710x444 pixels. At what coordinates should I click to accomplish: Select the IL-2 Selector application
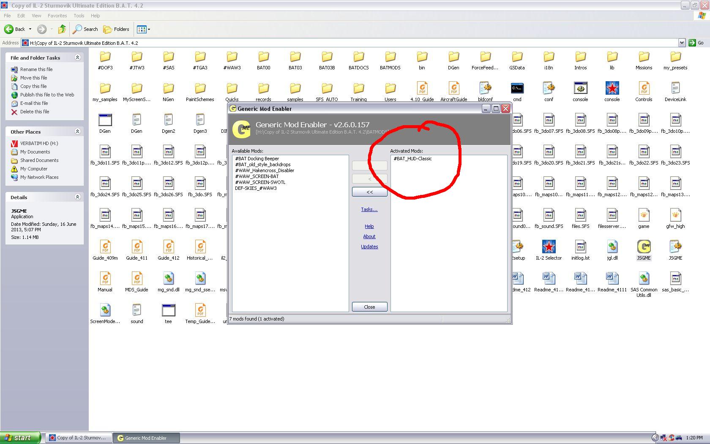[x=549, y=250]
